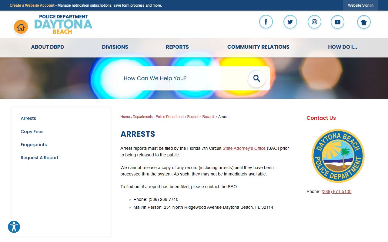
Task: Go to Home breadcrumb link
Action: pyautogui.click(x=125, y=117)
